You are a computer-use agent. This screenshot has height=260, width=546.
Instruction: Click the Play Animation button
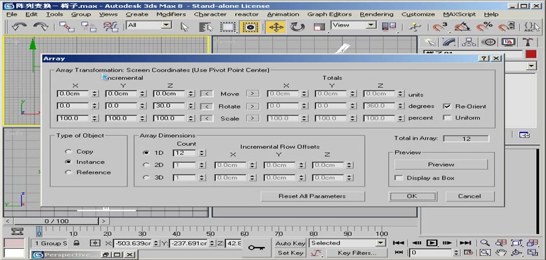click(x=432, y=243)
